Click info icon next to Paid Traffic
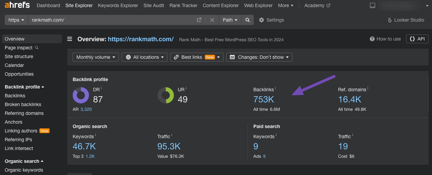This screenshot has width=432, height=175. [353, 135]
